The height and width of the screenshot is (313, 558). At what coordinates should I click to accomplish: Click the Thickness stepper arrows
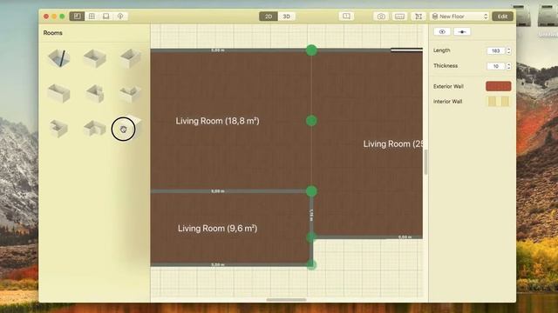pyautogui.click(x=508, y=66)
